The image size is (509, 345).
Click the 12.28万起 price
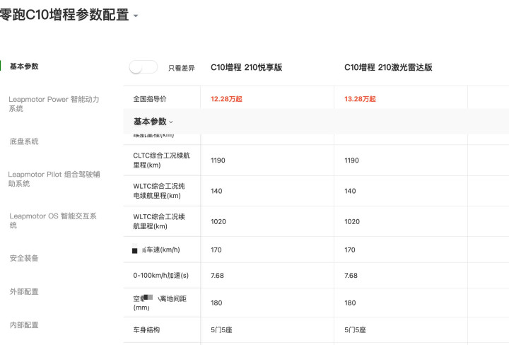(x=226, y=99)
